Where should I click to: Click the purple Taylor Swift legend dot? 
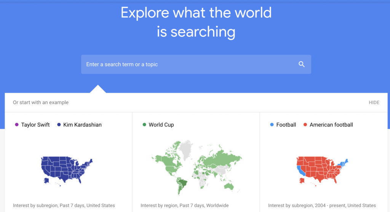pyautogui.click(x=17, y=124)
